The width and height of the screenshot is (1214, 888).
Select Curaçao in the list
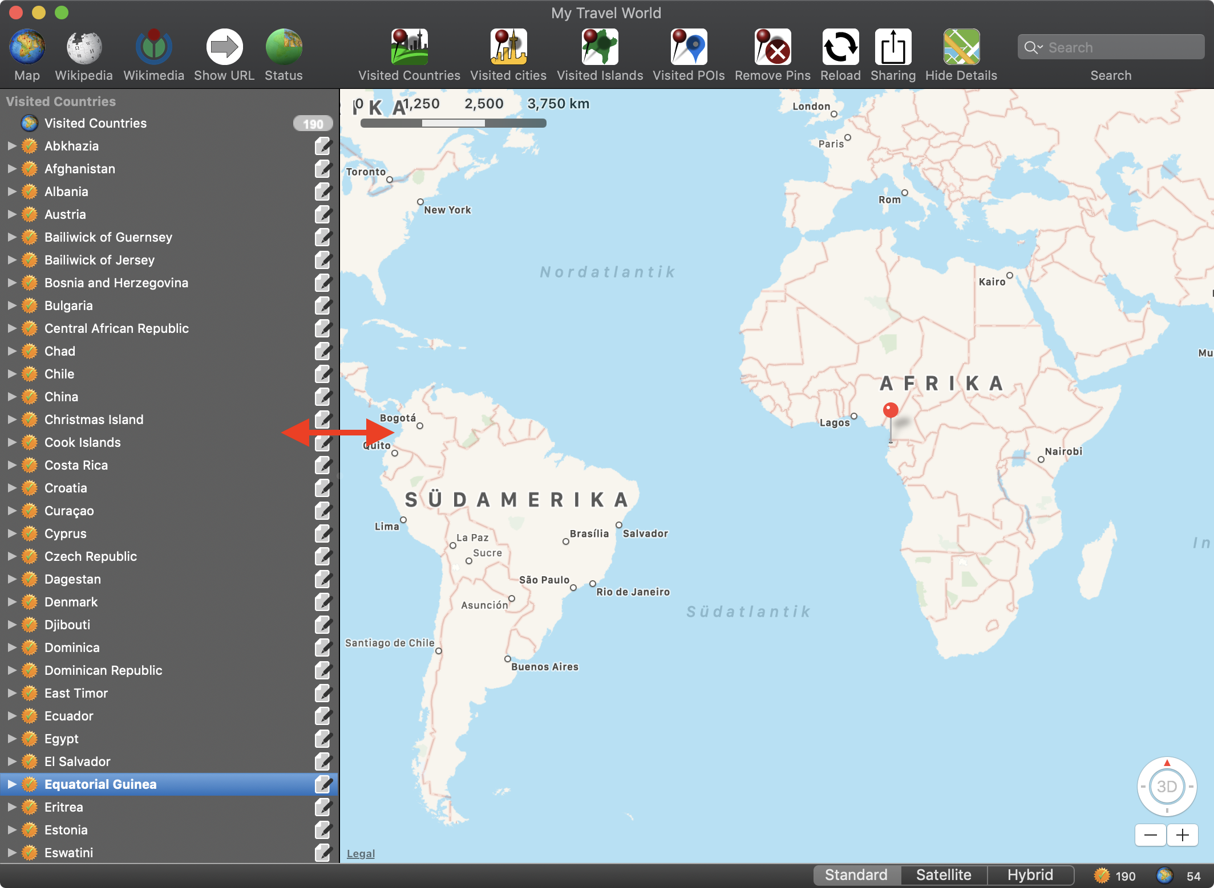click(x=169, y=511)
